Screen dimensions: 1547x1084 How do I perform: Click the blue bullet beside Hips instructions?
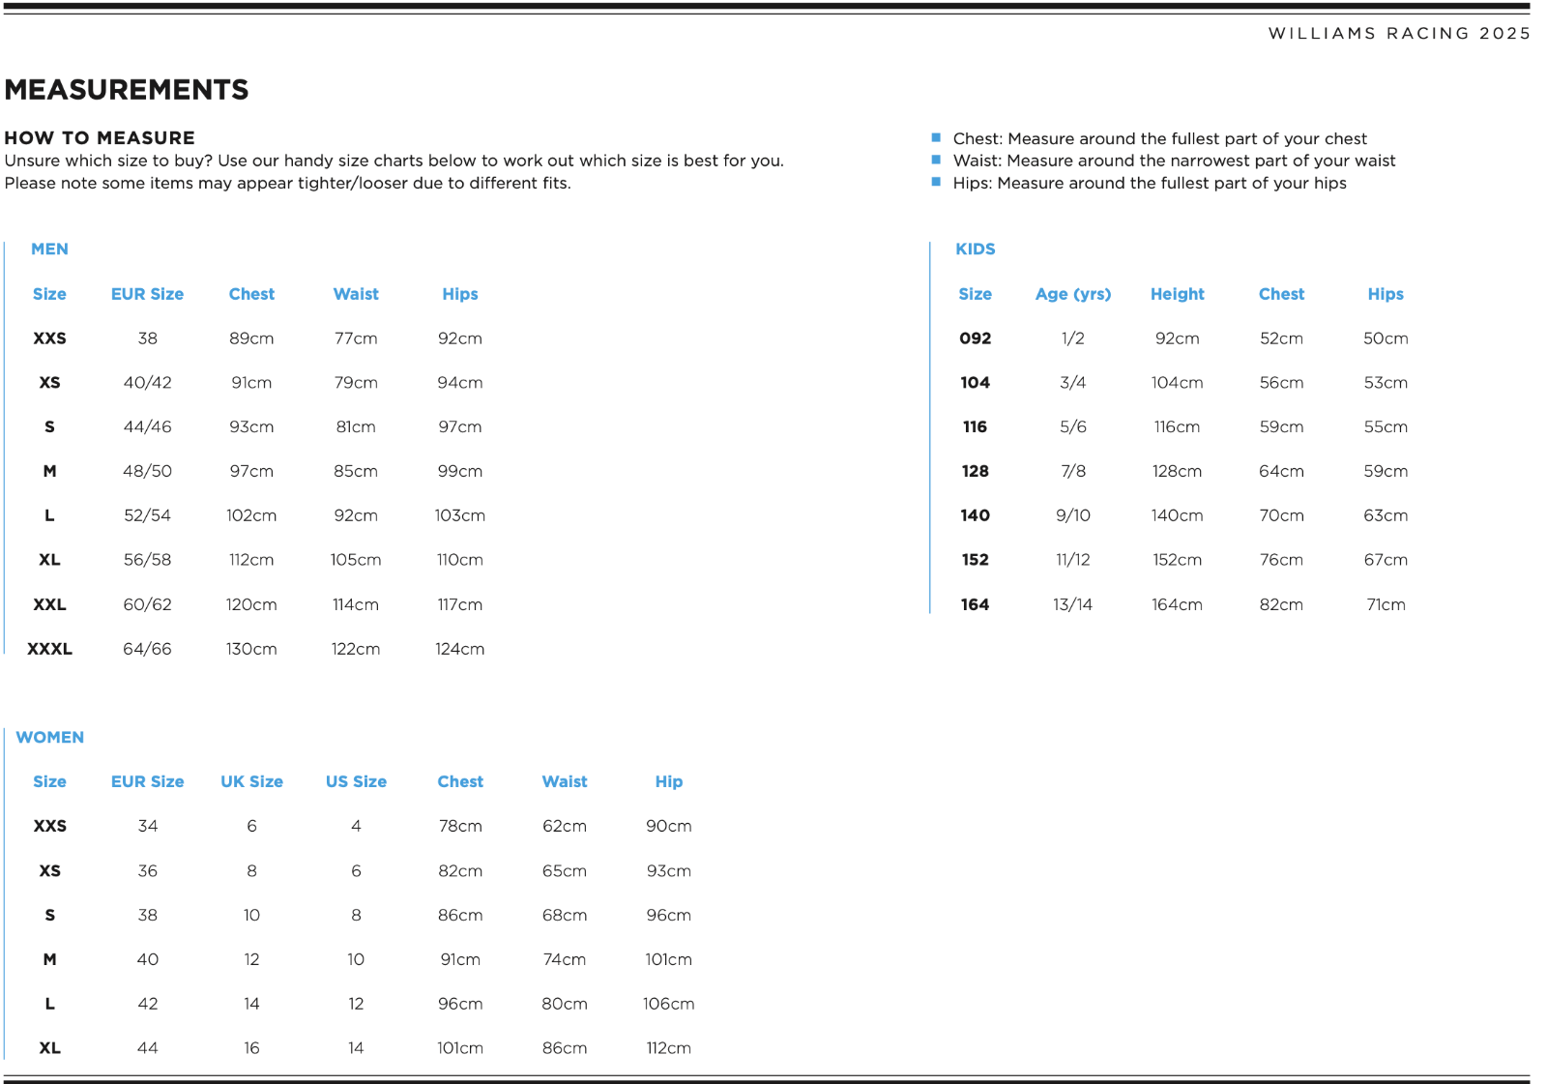(936, 182)
